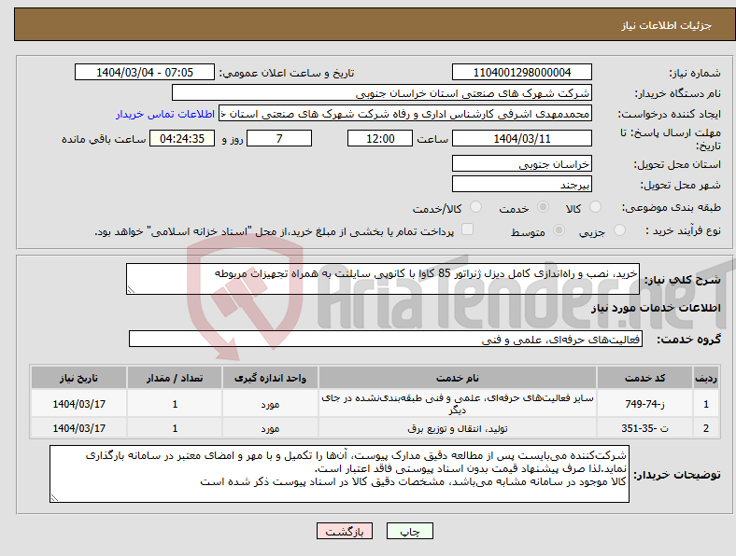Image resolution: width=736 pixels, height=556 pixels.
Task: Click the مورد unit cell in row 2
Action: pyautogui.click(x=270, y=428)
